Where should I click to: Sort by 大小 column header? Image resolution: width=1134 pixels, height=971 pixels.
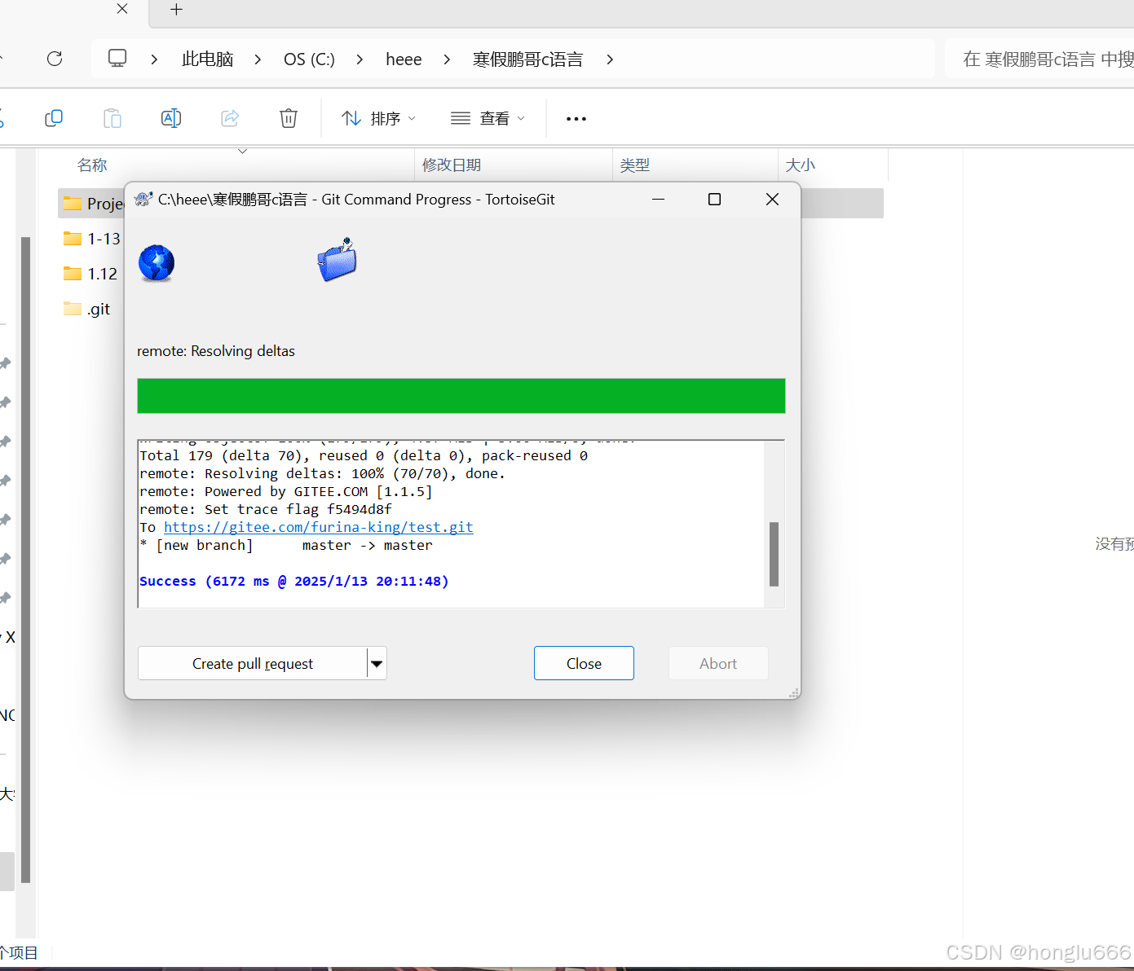(x=800, y=165)
